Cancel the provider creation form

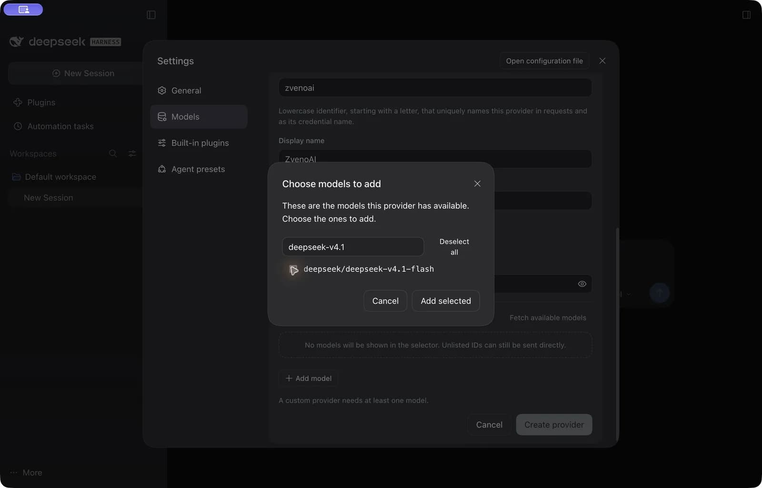coord(489,425)
